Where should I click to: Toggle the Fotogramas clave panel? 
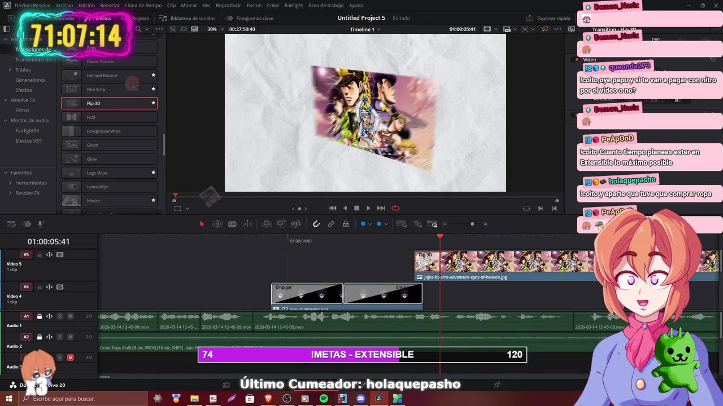pyautogui.click(x=250, y=18)
